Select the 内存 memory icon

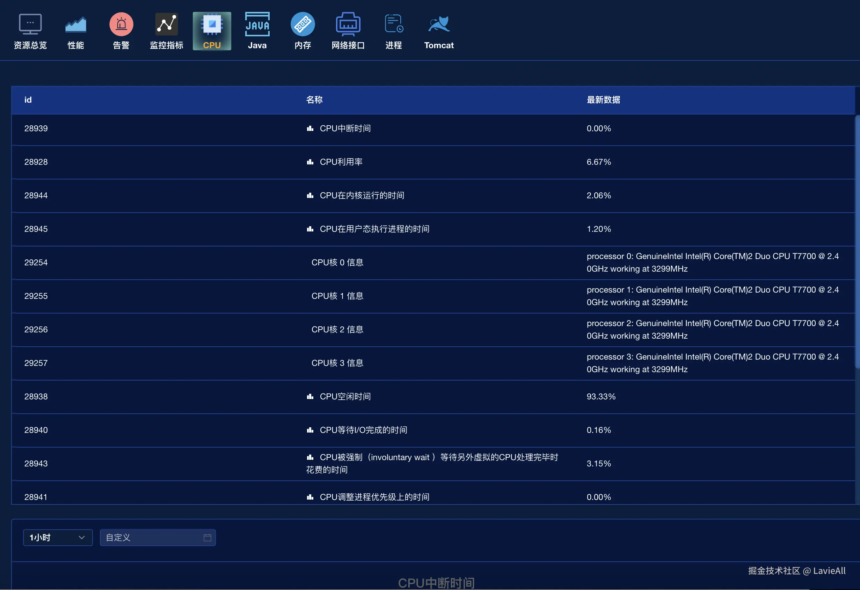303,24
